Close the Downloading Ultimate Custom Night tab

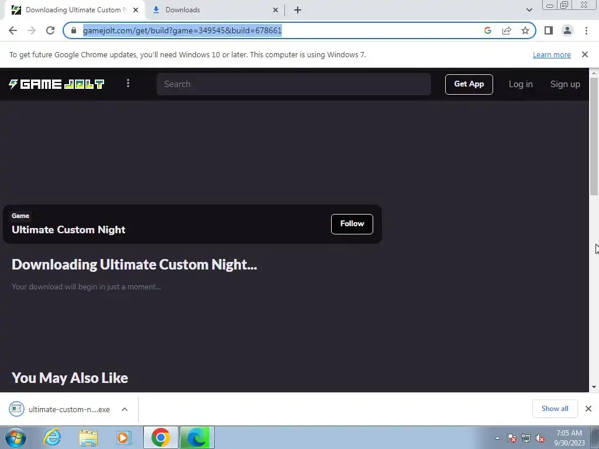tap(136, 10)
